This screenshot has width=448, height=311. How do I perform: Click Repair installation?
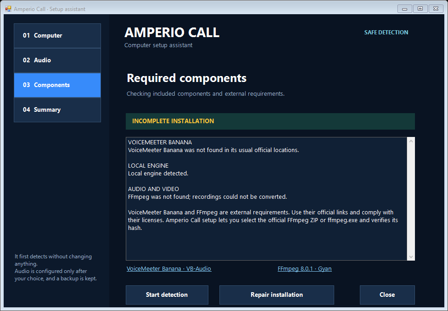277,295
